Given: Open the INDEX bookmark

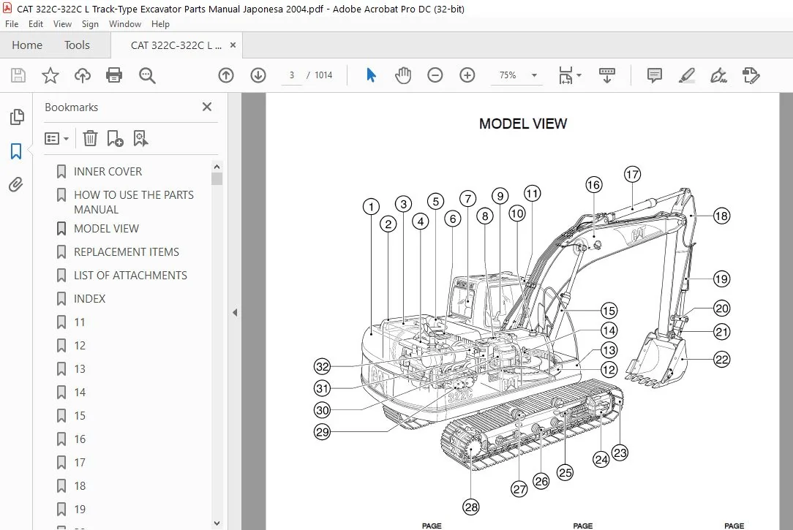Looking at the screenshot, I should point(89,299).
